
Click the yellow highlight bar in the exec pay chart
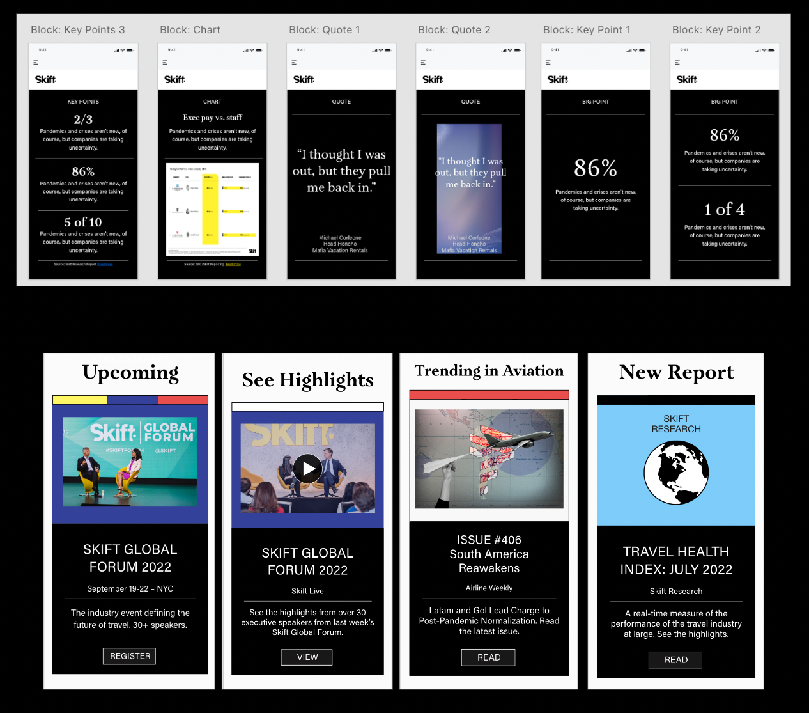click(210, 208)
